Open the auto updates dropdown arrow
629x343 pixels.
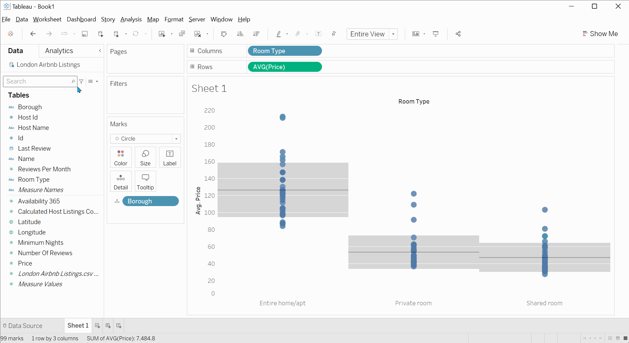126,34
